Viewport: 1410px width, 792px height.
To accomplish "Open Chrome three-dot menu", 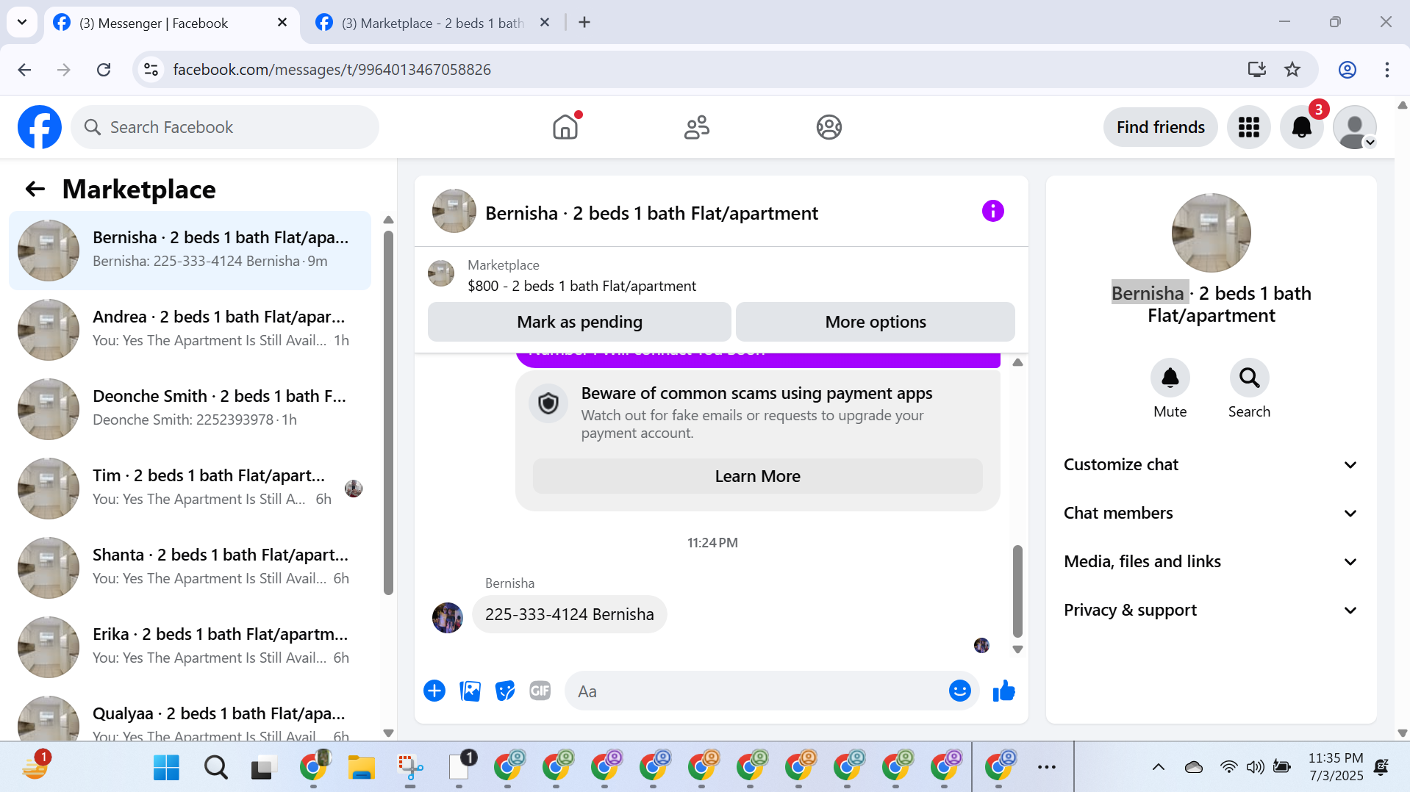I will [x=1386, y=69].
